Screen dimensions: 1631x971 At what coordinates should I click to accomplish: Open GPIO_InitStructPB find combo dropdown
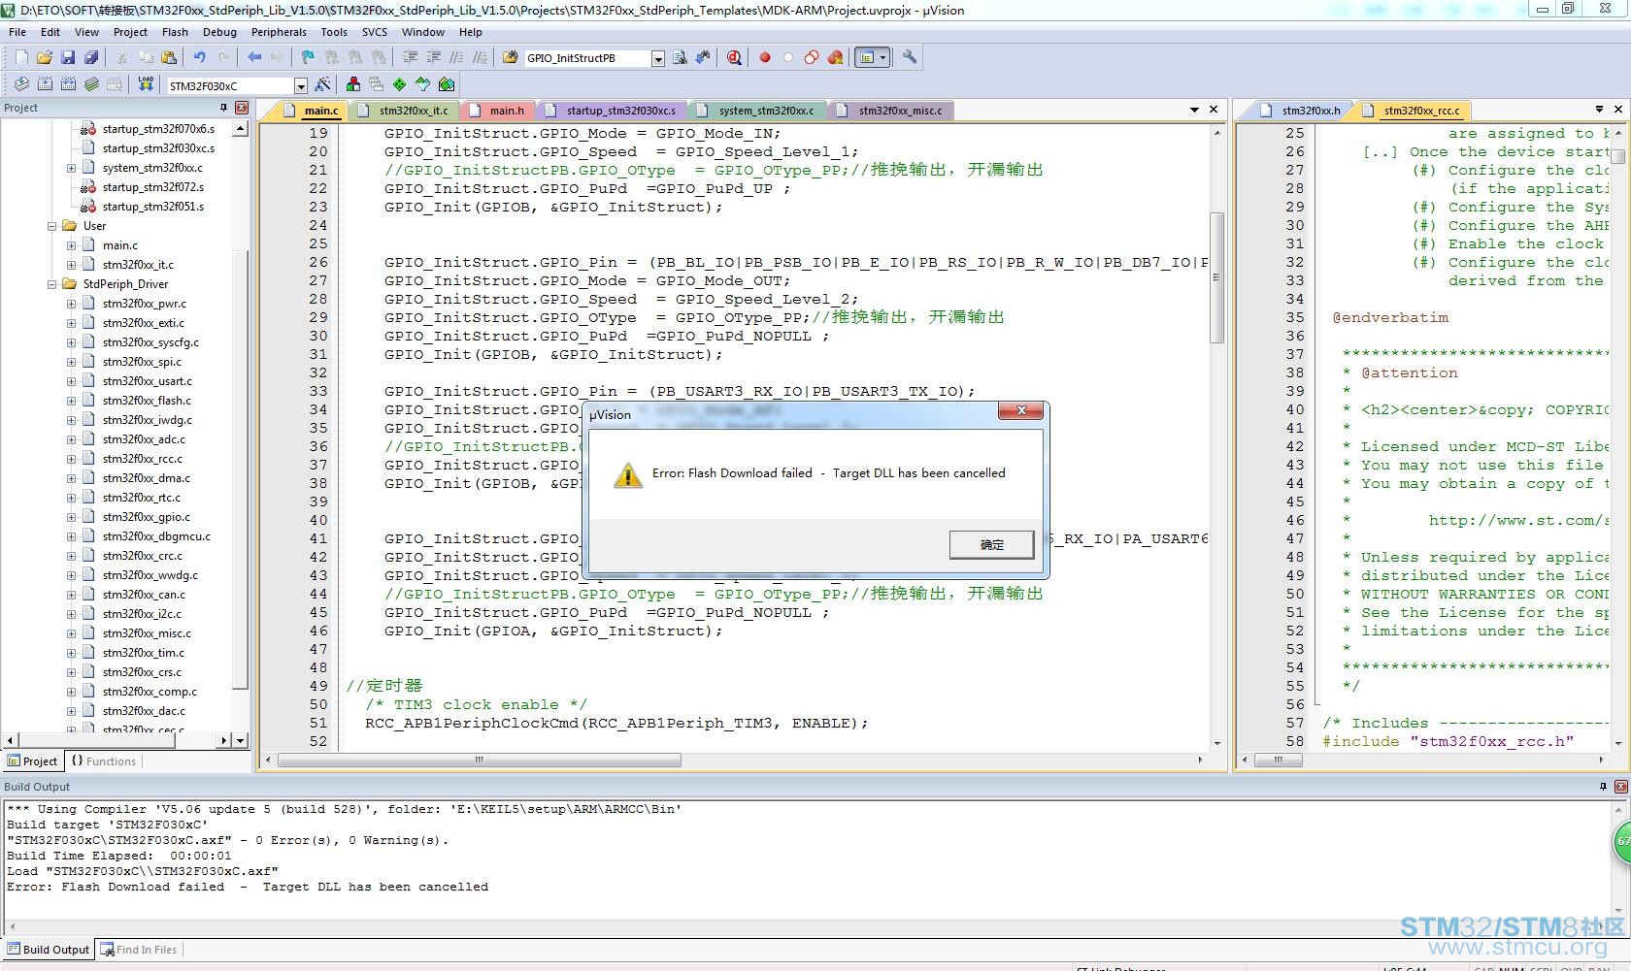(657, 58)
